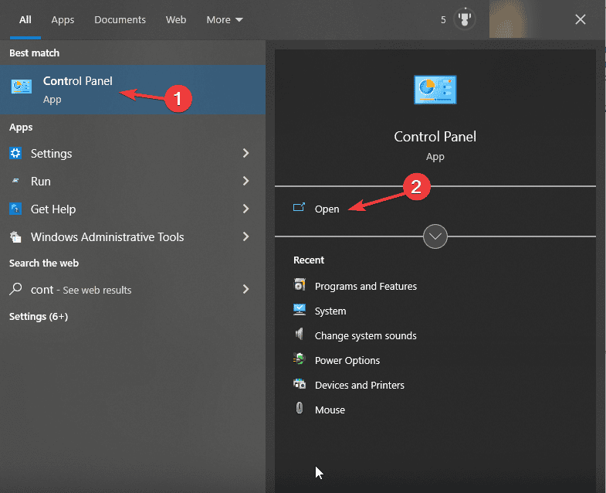
Task: Expand Settings result options arrow
Action: [x=245, y=153]
